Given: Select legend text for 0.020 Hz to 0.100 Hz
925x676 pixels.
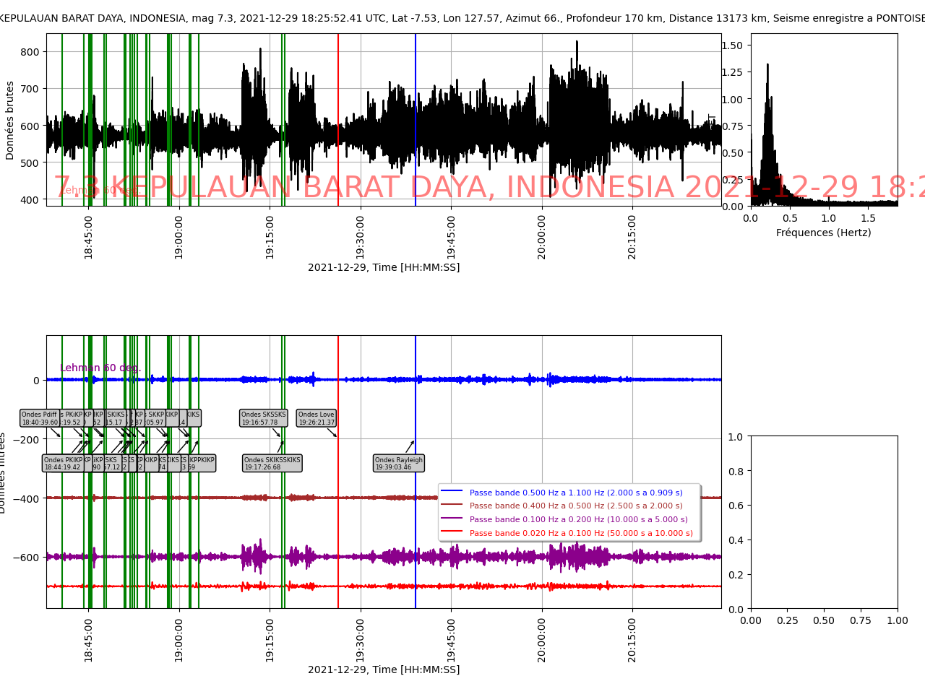Looking at the screenshot, I should (x=581, y=534).
